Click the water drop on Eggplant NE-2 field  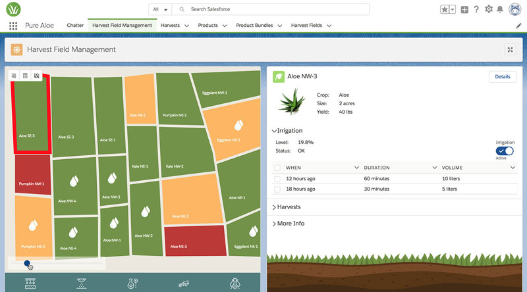(x=238, y=125)
